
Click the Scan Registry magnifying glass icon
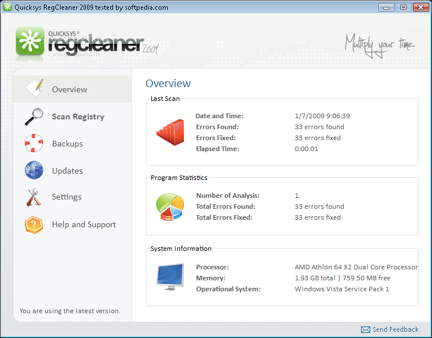[x=34, y=117]
